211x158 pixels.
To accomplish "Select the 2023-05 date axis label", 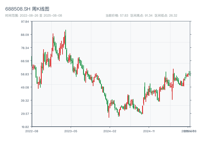I will tap(71, 131).
